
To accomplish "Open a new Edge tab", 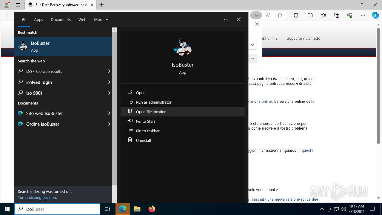I will click(x=102, y=5).
